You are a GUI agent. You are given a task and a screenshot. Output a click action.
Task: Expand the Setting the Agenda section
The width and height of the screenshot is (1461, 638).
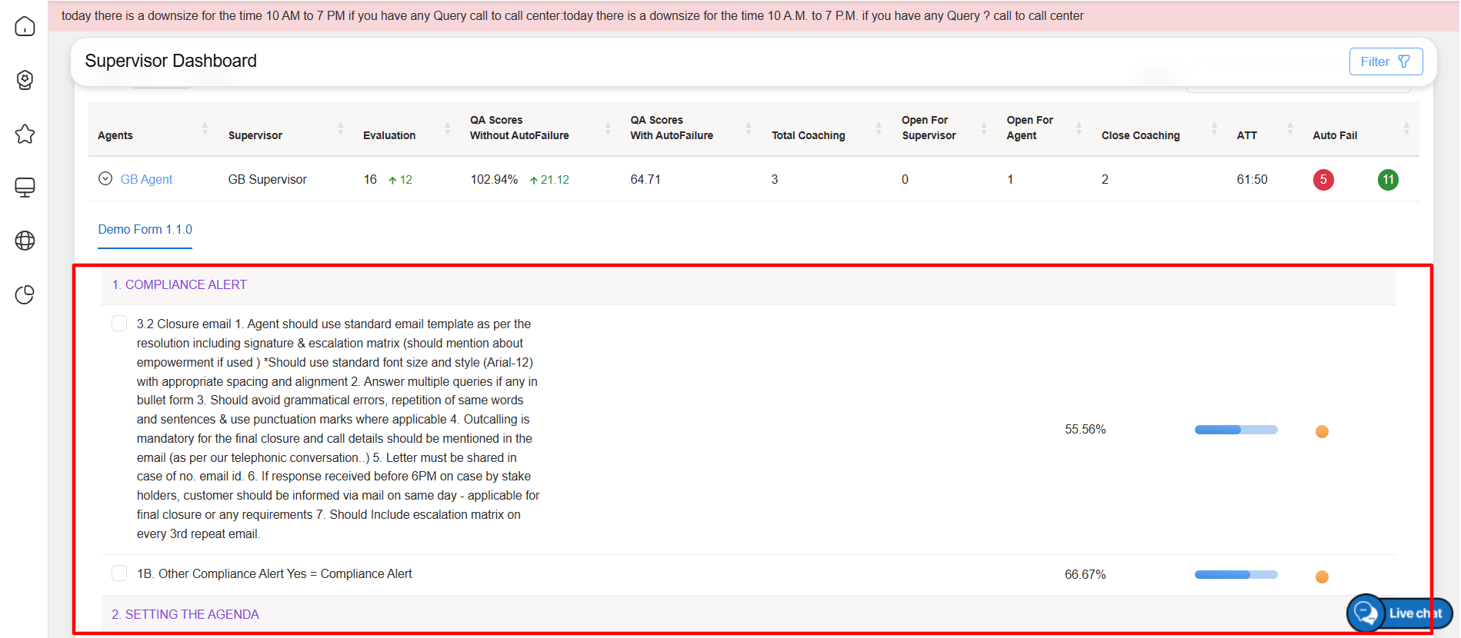coord(185,614)
